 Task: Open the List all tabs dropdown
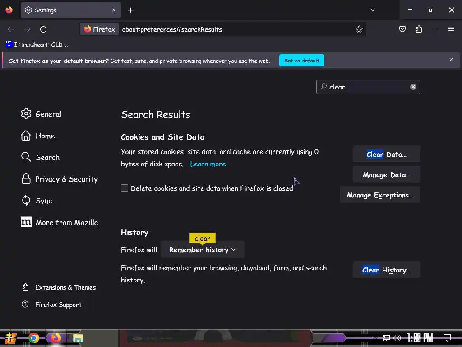tap(372, 10)
